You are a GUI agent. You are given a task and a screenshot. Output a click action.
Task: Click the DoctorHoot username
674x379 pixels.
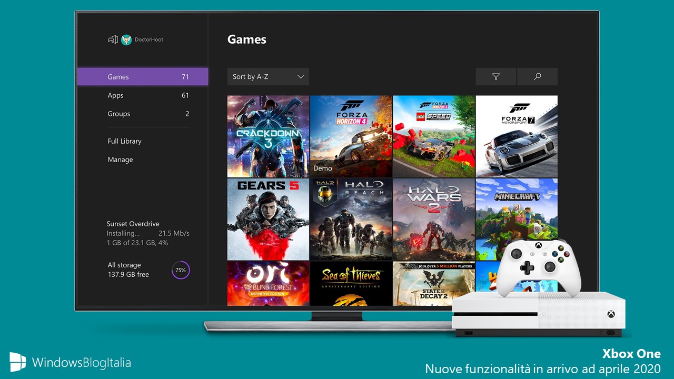(149, 39)
